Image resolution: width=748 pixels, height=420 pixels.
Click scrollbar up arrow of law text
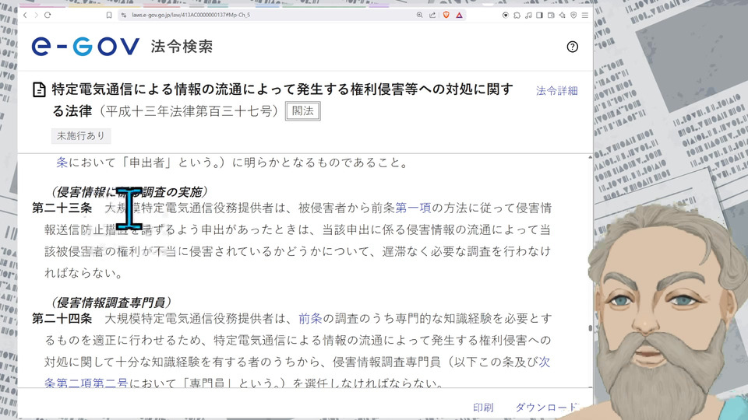[x=590, y=157]
